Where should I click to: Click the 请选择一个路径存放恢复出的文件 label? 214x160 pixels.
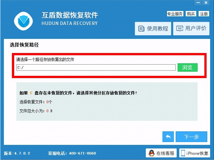[x=45, y=60]
